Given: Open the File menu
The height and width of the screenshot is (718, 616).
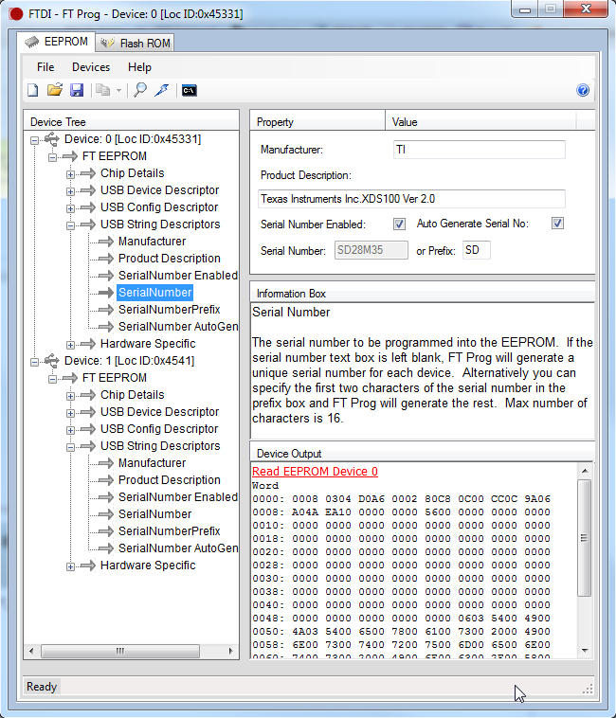Looking at the screenshot, I should 45,67.
